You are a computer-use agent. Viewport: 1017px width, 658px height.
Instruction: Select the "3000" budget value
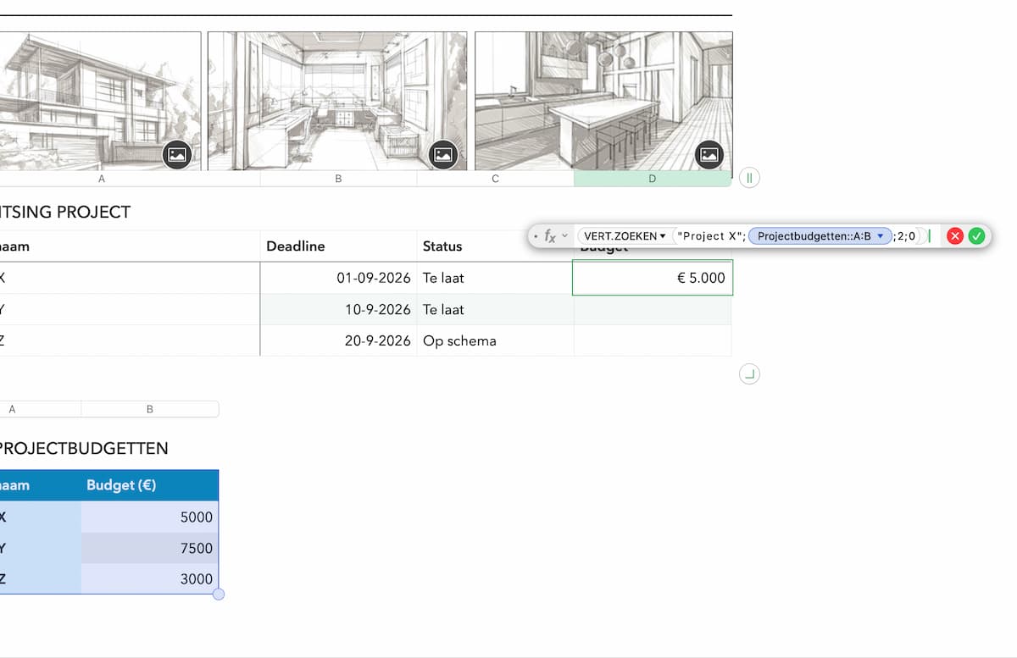(150, 578)
